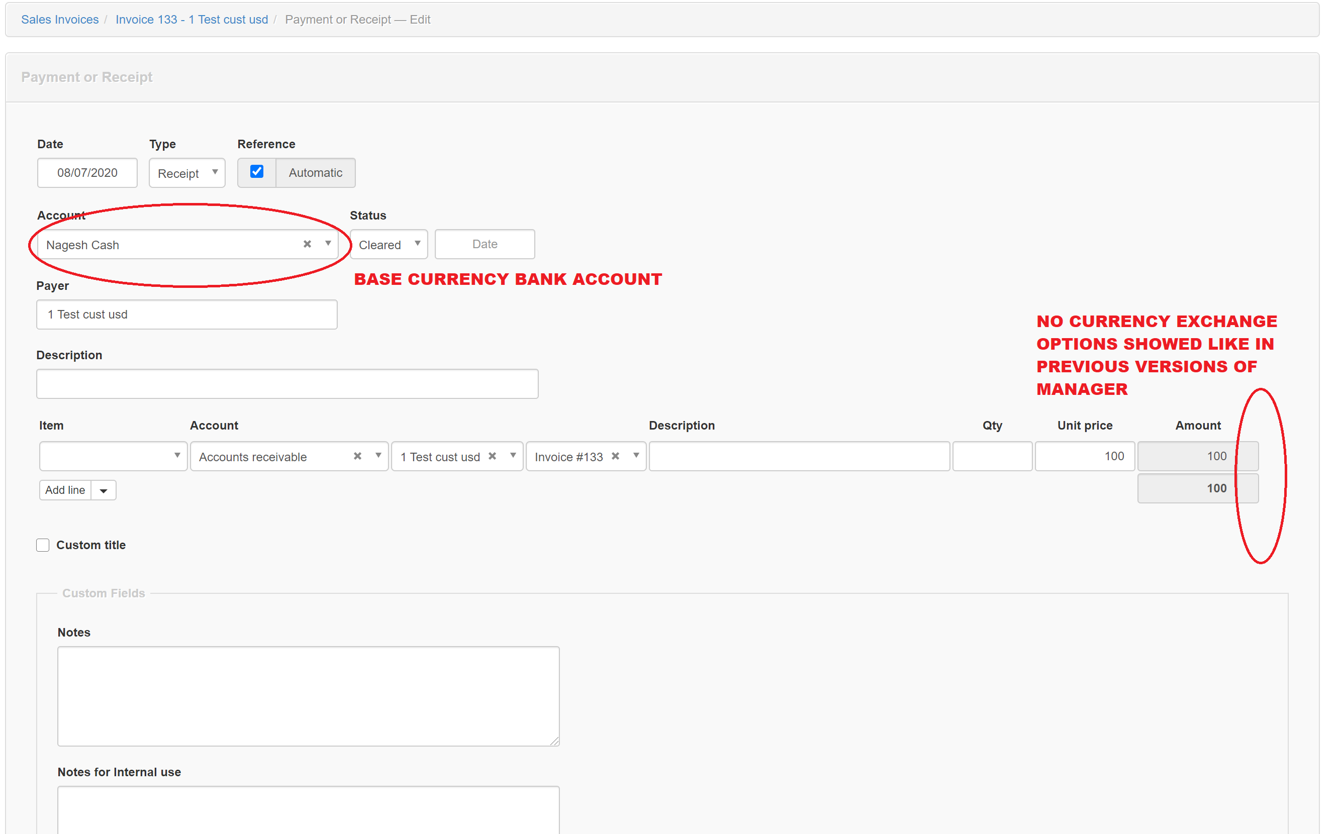The width and height of the screenshot is (1340, 834).
Task: Enable the Custom title checkbox
Action: click(x=43, y=545)
